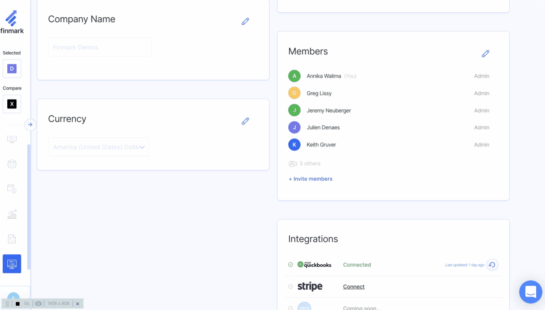Viewport: 545px width, 310px height.
Task: Open the invoice document sidebar icon
Action: (x=12, y=239)
